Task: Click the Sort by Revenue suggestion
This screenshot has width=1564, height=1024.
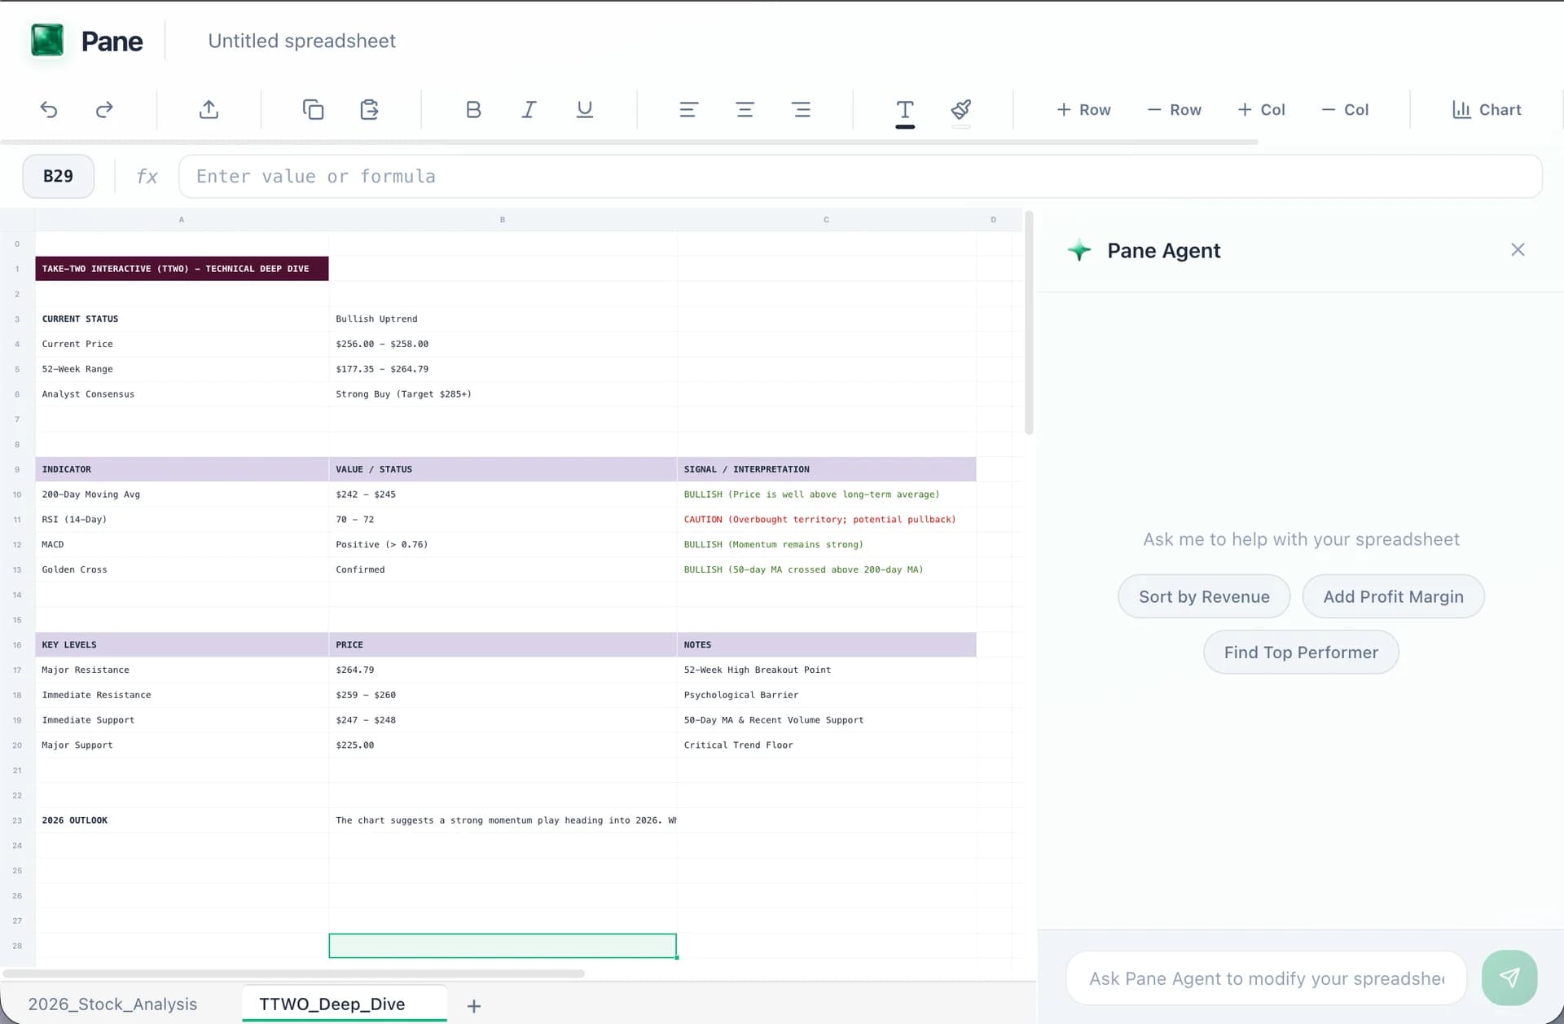Action: point(1203,596)
